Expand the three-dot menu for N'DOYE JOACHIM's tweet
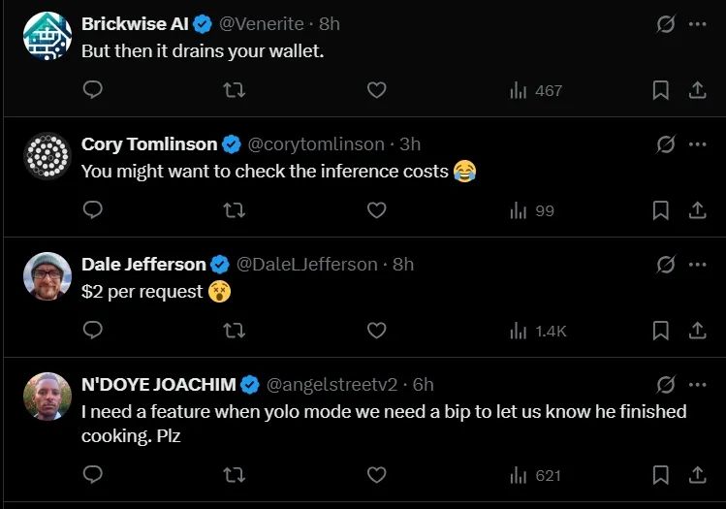Viewport: 726px width, 509px height. pos(697,384)
